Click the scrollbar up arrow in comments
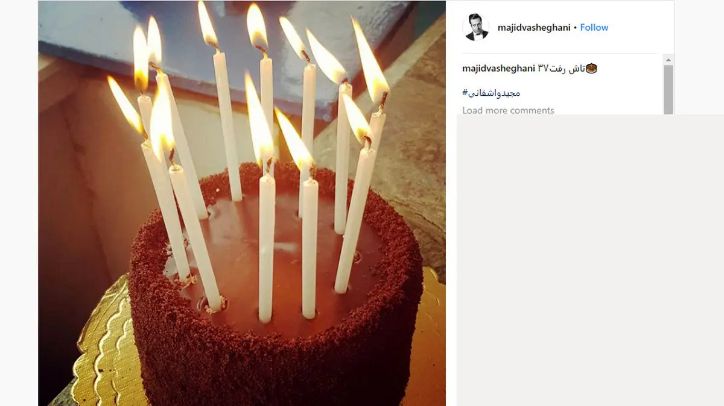The image size is (724, 406). (668, 59)
